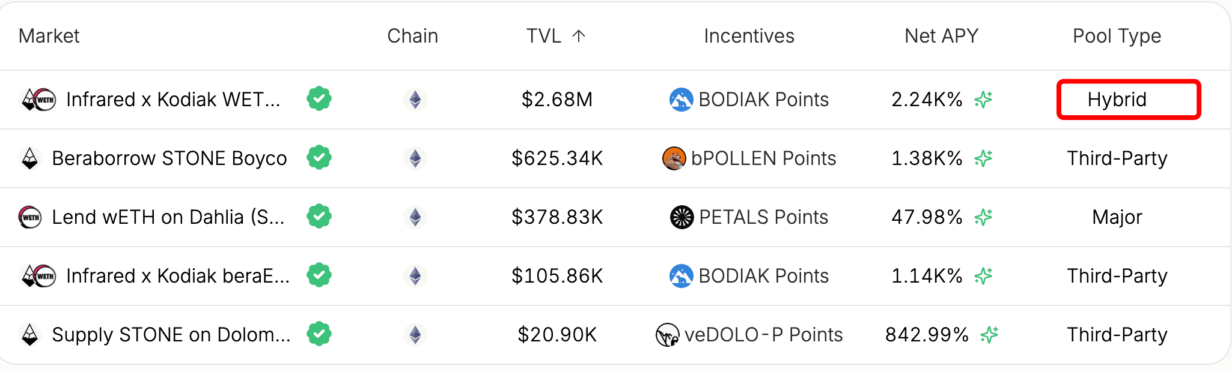Click the Ethereum chain icon for Beraborrow STONE
This screenshot has height=369, width=1232.
coord(415,158)
